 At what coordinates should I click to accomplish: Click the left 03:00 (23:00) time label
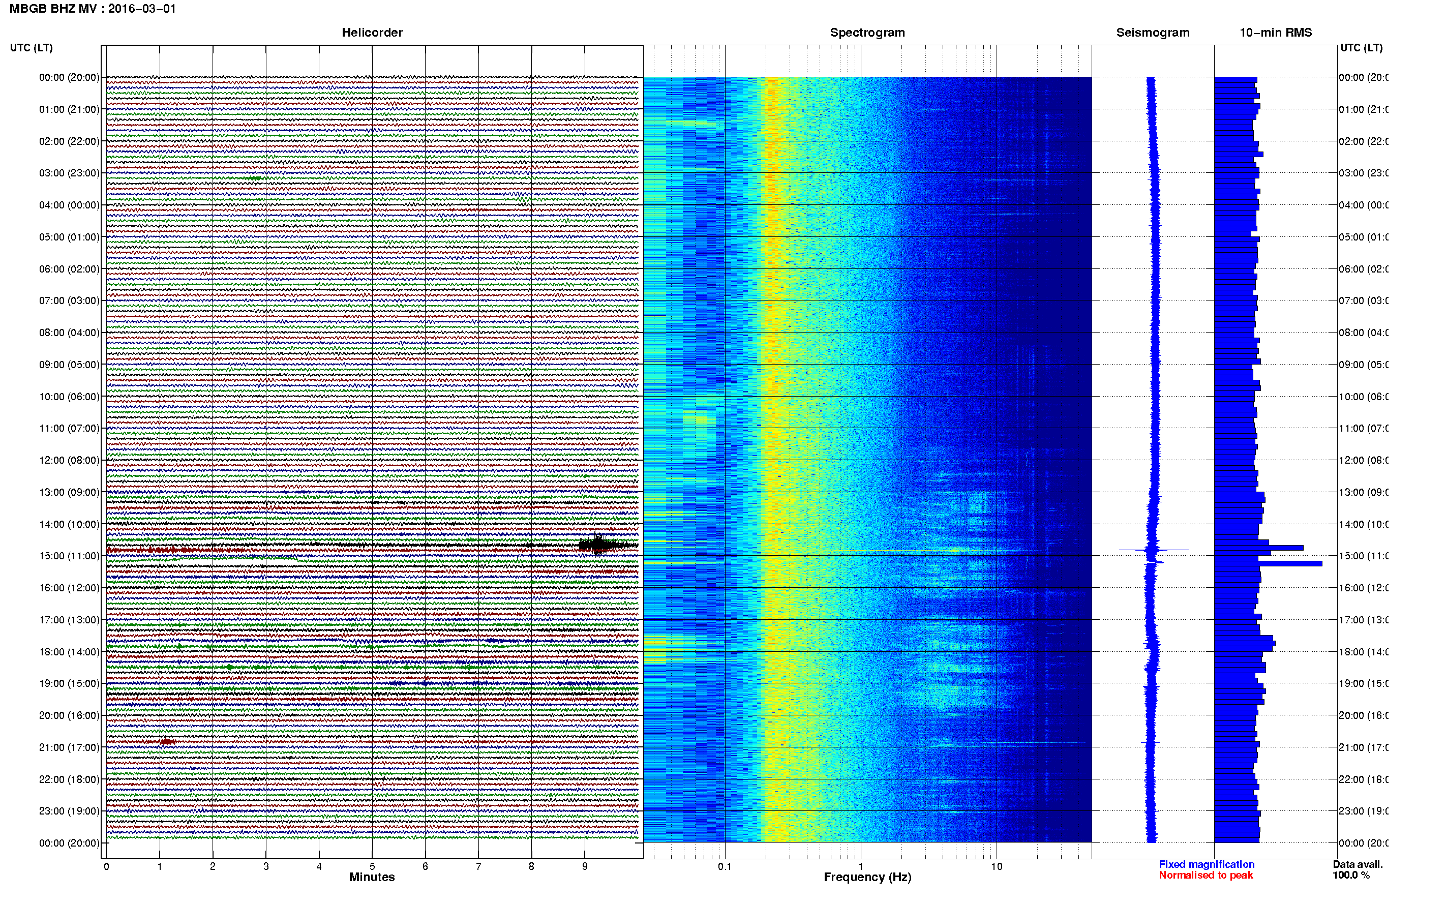pos(69,173)
